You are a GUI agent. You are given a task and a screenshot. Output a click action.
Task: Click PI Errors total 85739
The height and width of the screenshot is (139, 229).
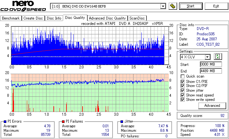tap(46, 135)
